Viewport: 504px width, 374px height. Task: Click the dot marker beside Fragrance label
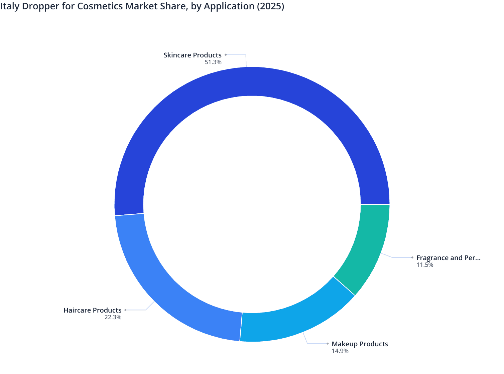[412, 257]
